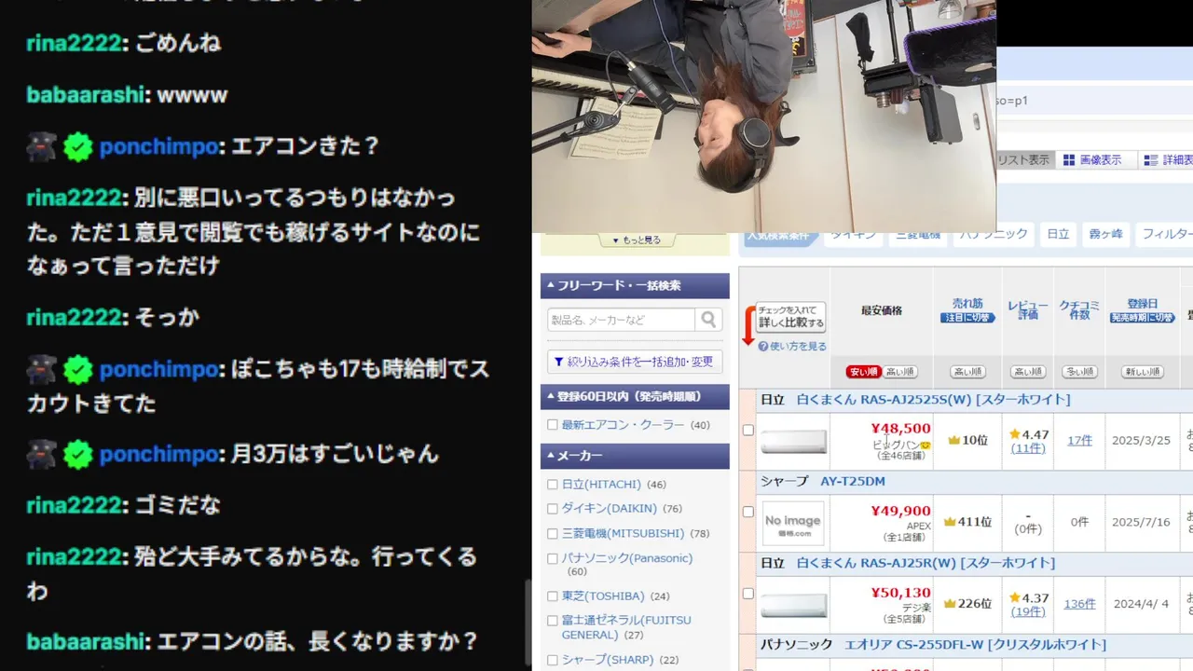The height and width of the screenshot is (671, 1193).
Task: Click ponchimpo's verified badge on エアコンきた？ message
Action: tap(78, 146)
